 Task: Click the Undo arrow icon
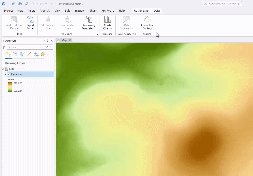coord(33,4)
